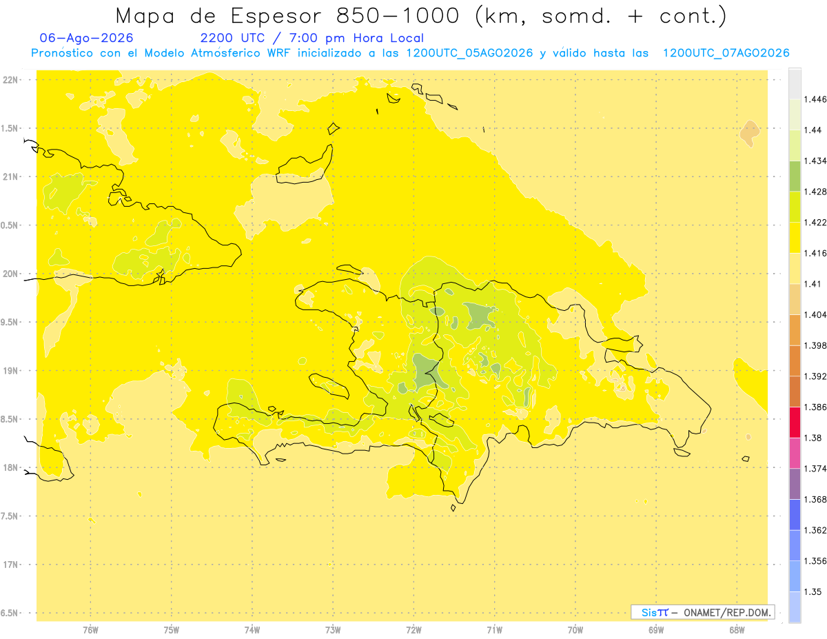Click the colorbar value '1.38'
The width and height of the screenshot is (827, 639).
click(x=812, y=438)
